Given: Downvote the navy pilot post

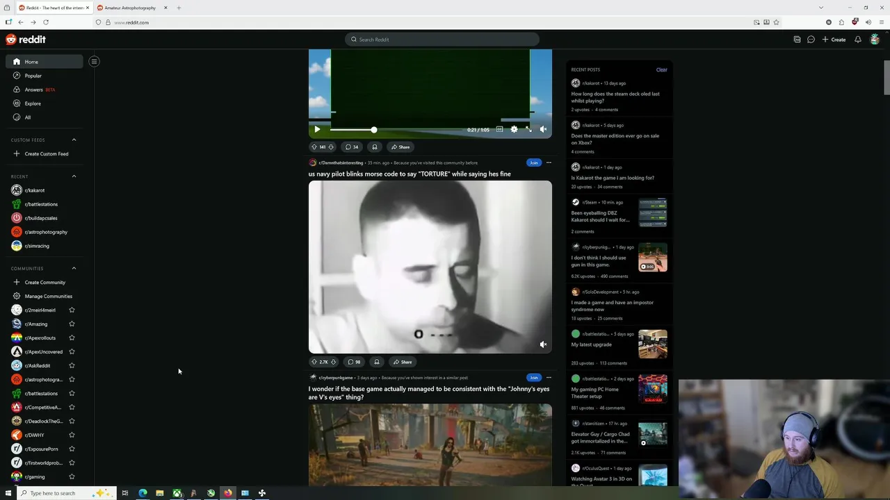Looking at the screenshot, I should (x=333, y=362).
